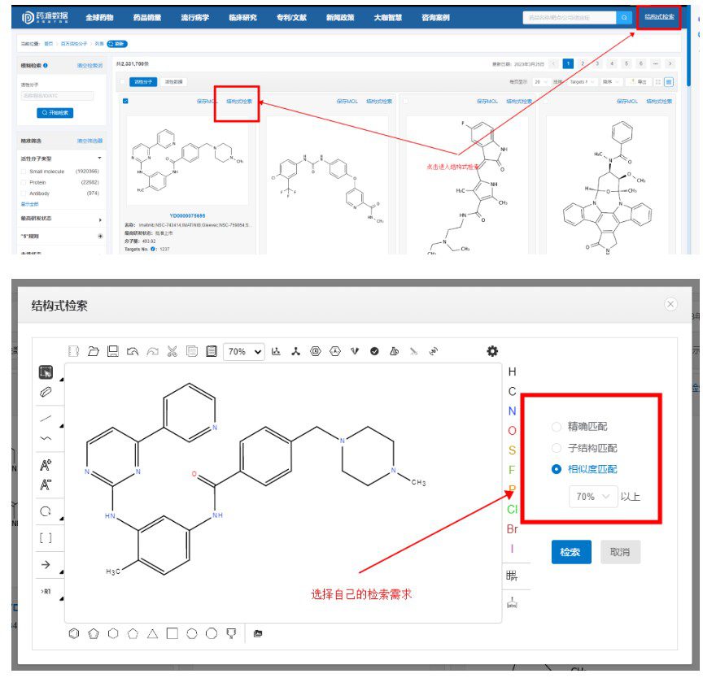Open the 70% zoom dropdown in the toolbar
703x678 pixels.
coord(244,351)
